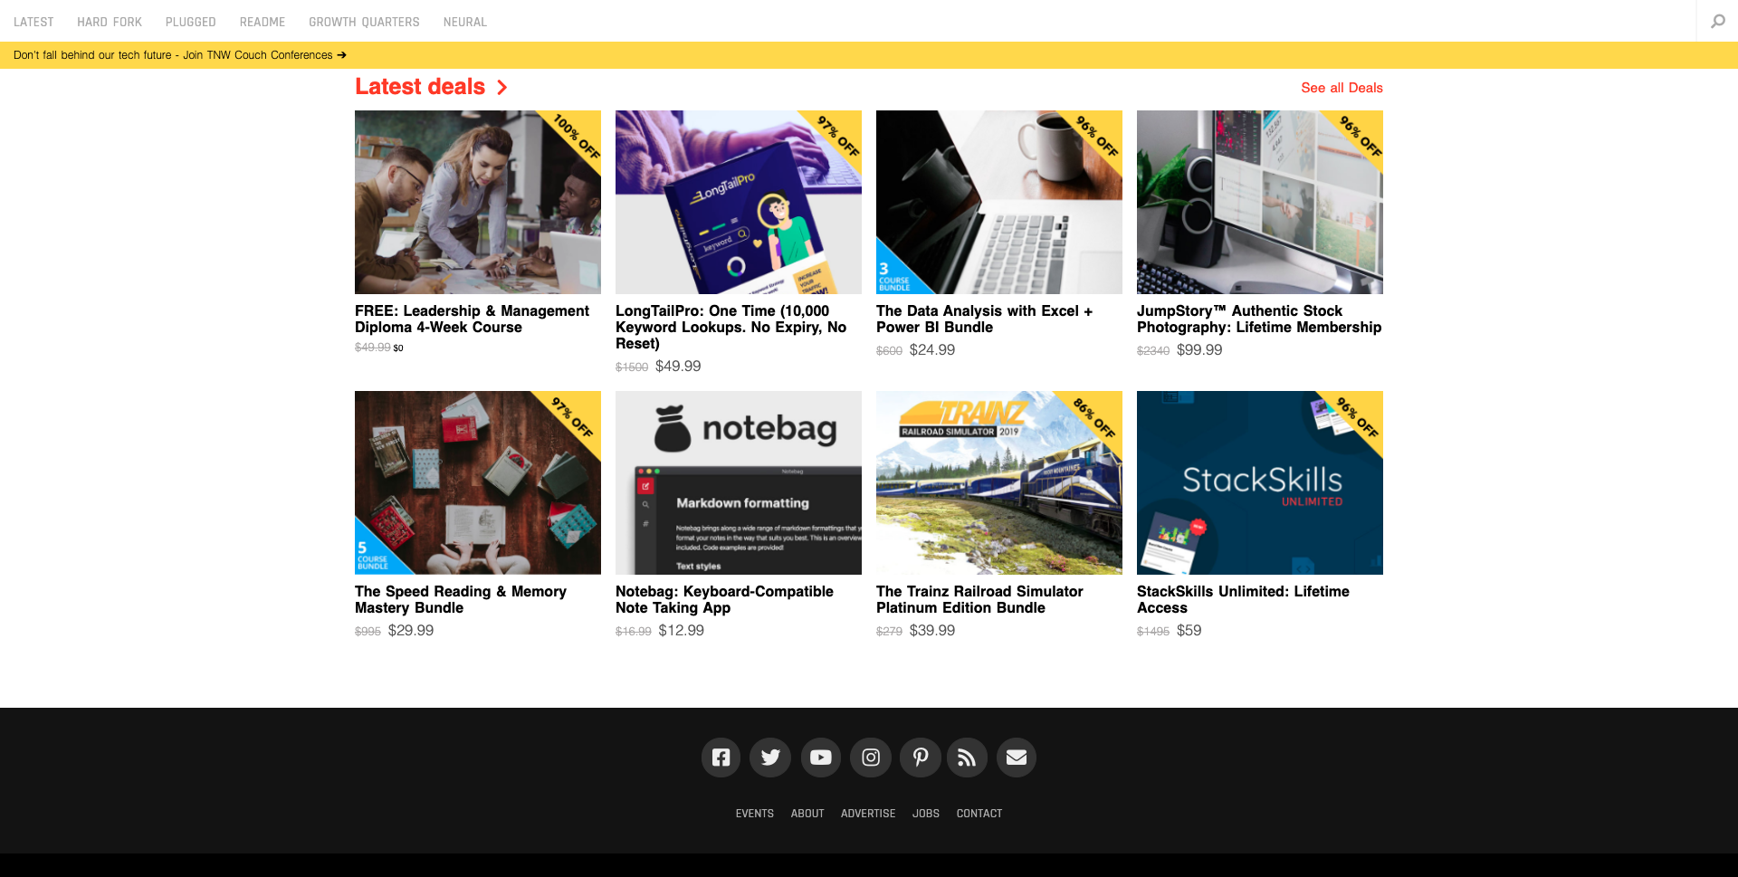Open the Leadership & Management course thumbnail
Image resolution: width=1738 pixels, height=877 pixels.
coord(478,202)
